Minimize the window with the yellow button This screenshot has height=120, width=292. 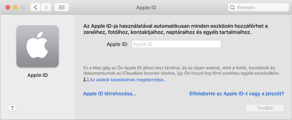pos(15,7)
